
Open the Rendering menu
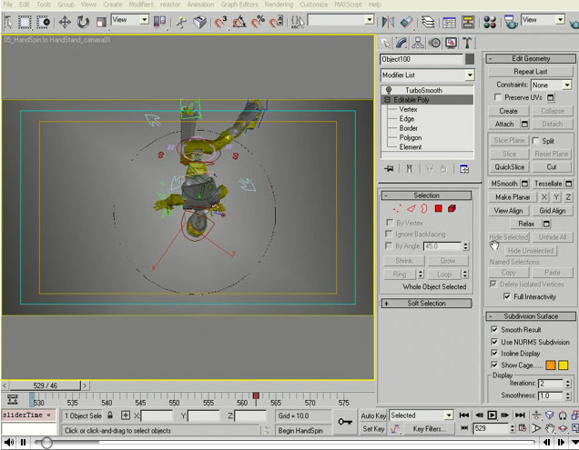click(x=278, y=5)
